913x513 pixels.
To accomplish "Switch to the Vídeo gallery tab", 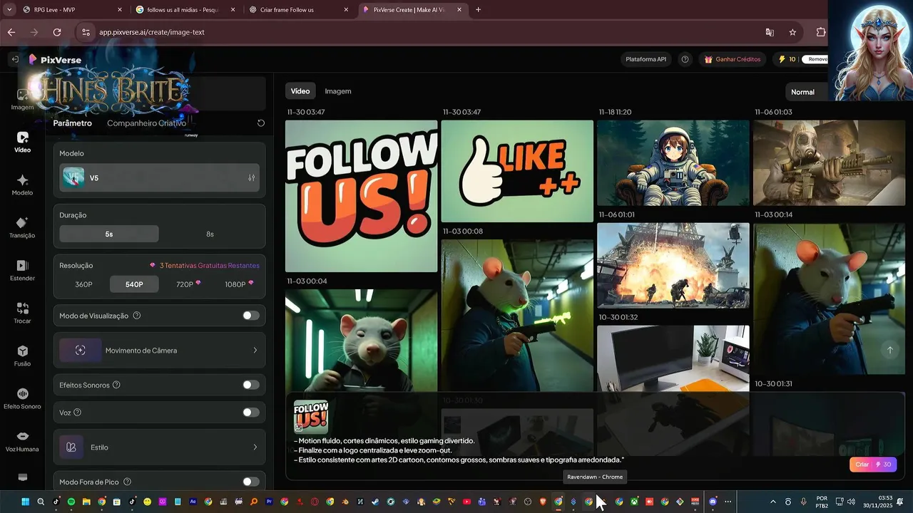I will click(x=300, y=91).
